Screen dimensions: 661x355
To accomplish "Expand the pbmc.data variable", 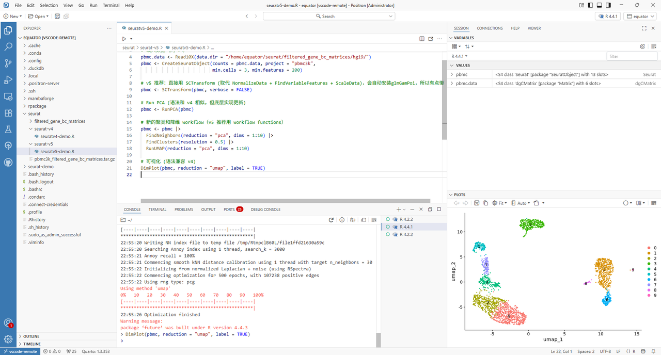I will (452, 83).
